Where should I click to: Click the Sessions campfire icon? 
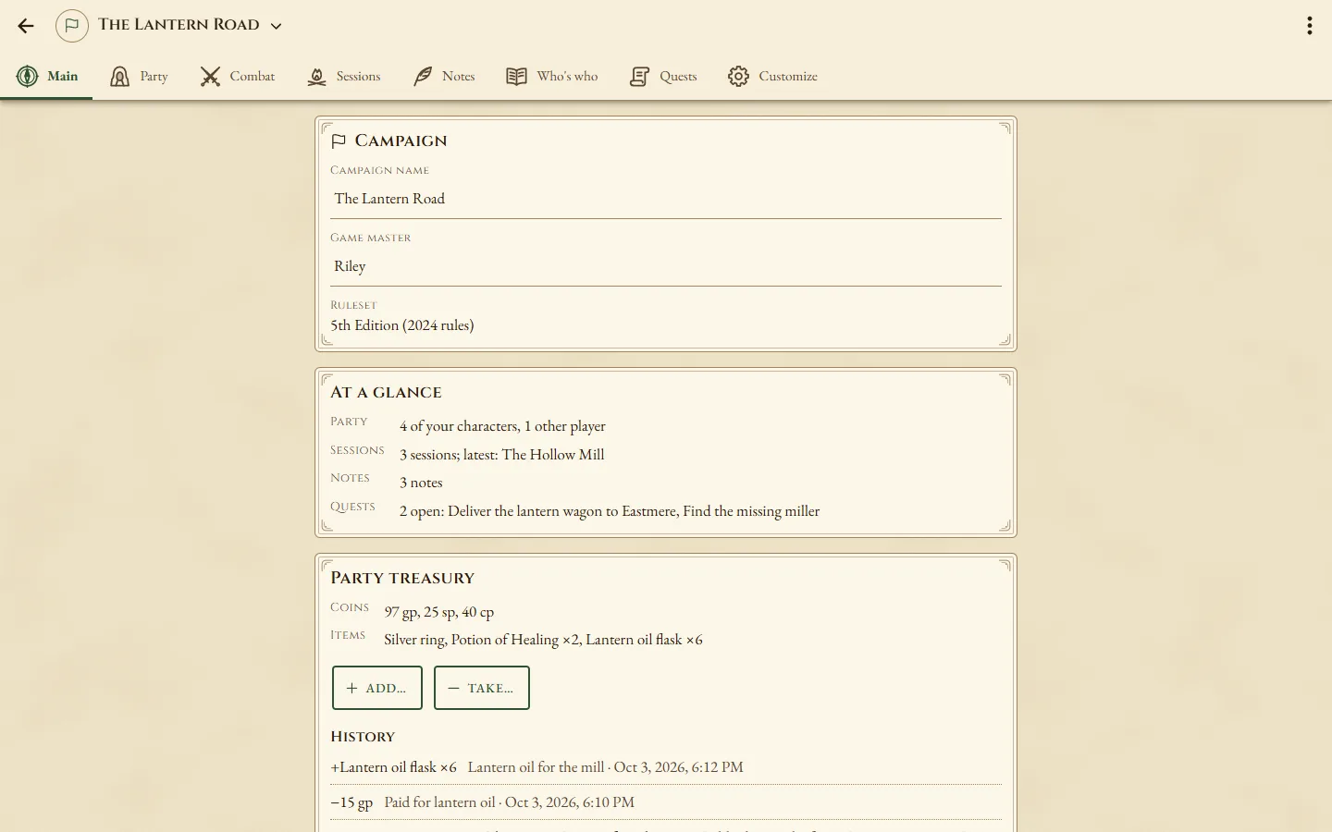(x=316, y=76)
